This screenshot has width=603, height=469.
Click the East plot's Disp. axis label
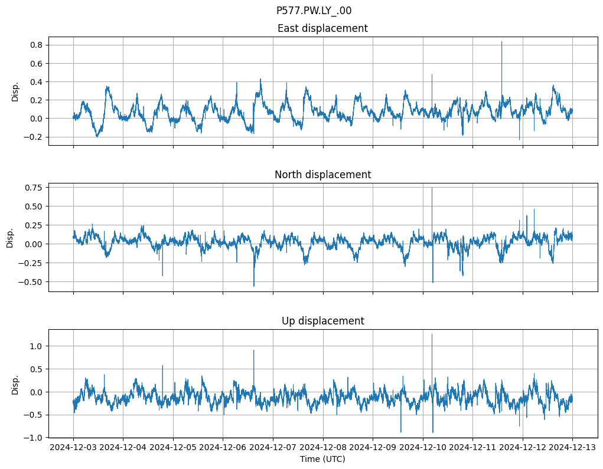(15, 91)
